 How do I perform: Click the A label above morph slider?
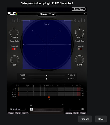point(31,105)
